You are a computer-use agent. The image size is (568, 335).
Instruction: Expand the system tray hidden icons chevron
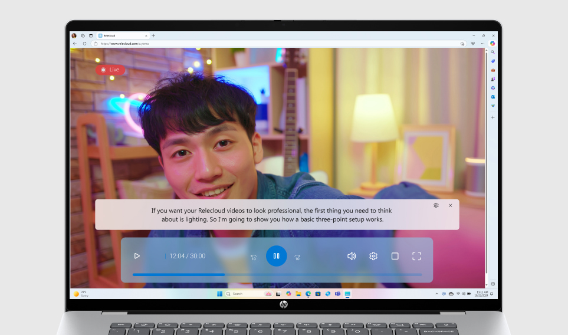(x=437, y=293)
